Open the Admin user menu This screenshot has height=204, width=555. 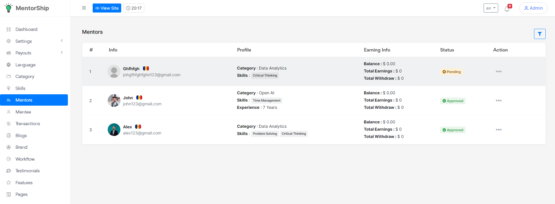pyautogui.click(x=533, y=8)
